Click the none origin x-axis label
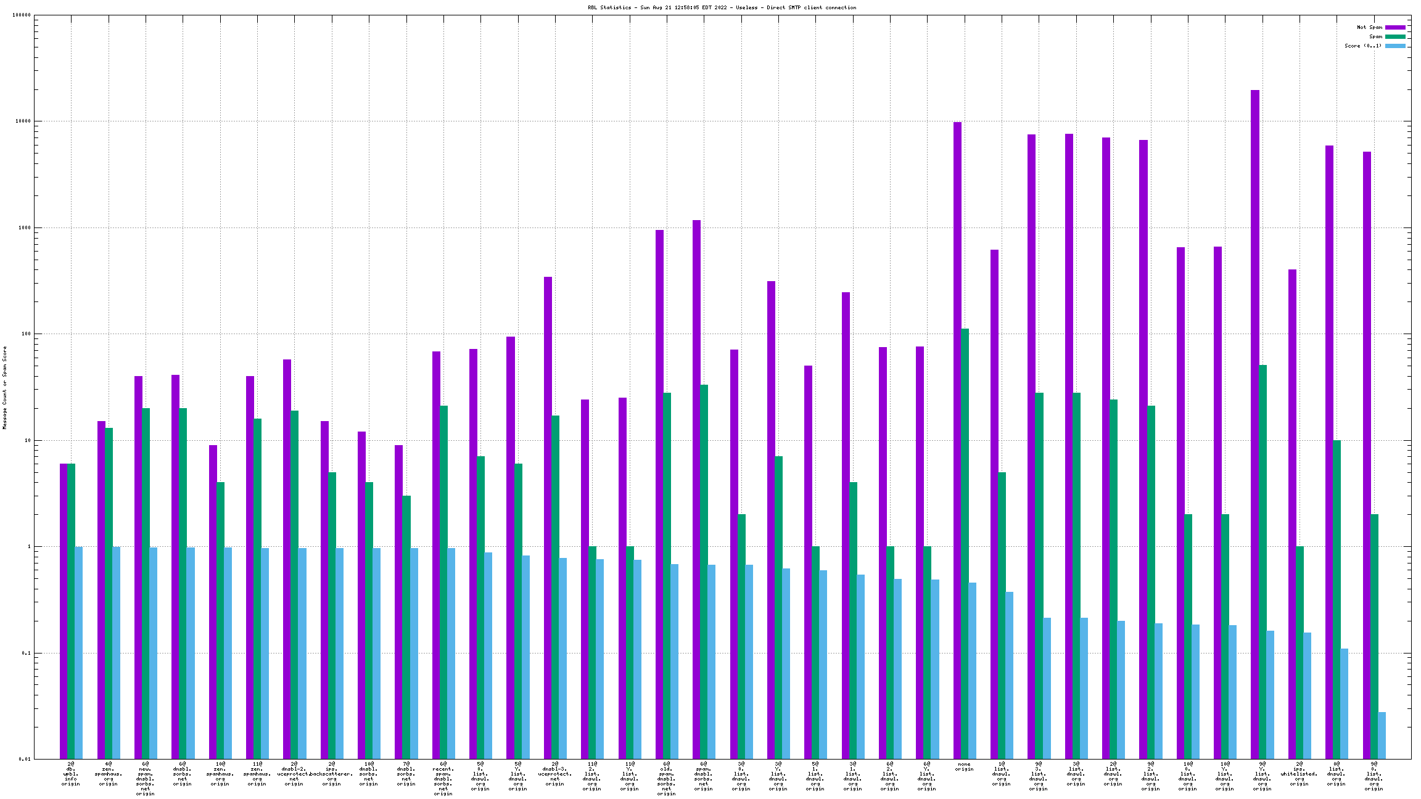Screen dimensions: 1421x799 964,767
